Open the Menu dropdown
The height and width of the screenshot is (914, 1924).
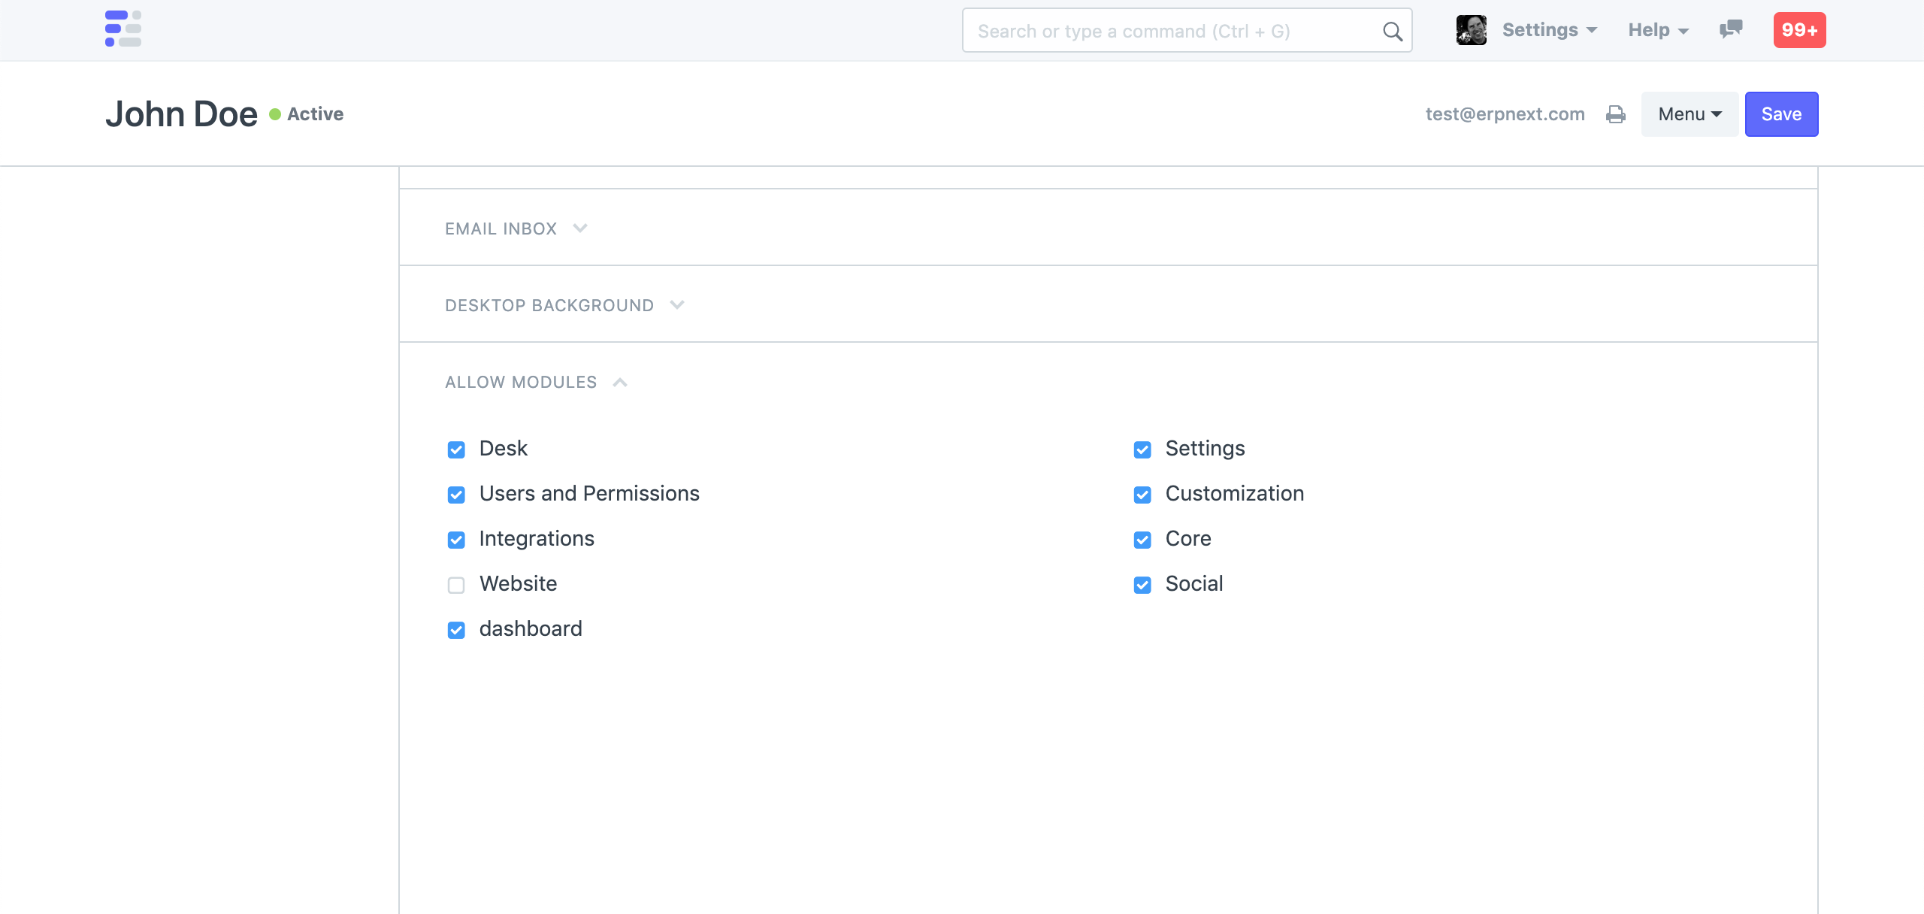[x=1689, y=113]
